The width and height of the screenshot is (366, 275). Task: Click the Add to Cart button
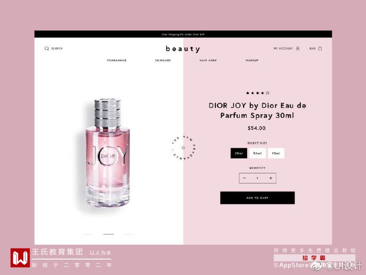click(257, 198)
